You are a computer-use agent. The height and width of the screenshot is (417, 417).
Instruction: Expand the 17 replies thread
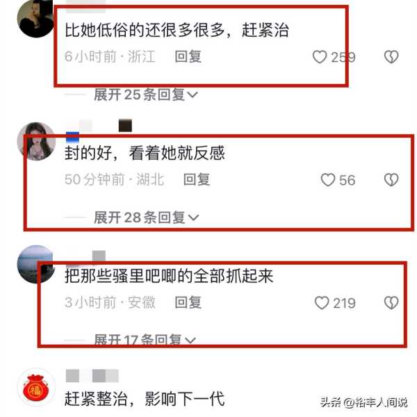[x=145, y=339]
